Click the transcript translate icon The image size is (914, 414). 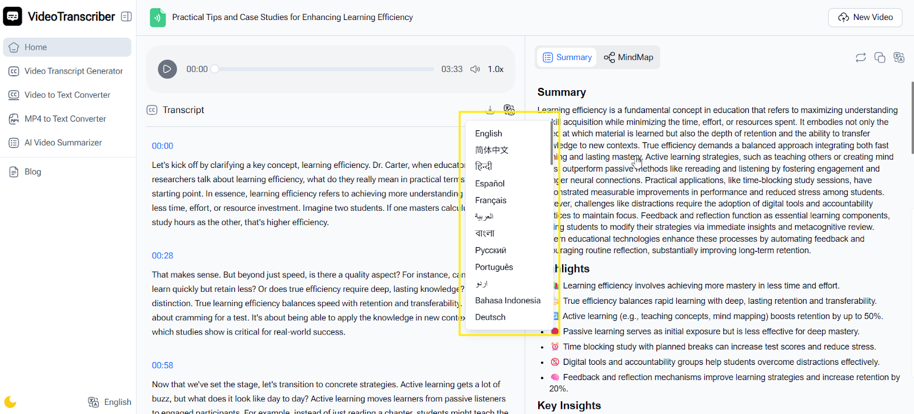[x=509, y=109]
